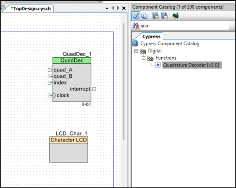Click the index input terminal

[x=50, y=82]
